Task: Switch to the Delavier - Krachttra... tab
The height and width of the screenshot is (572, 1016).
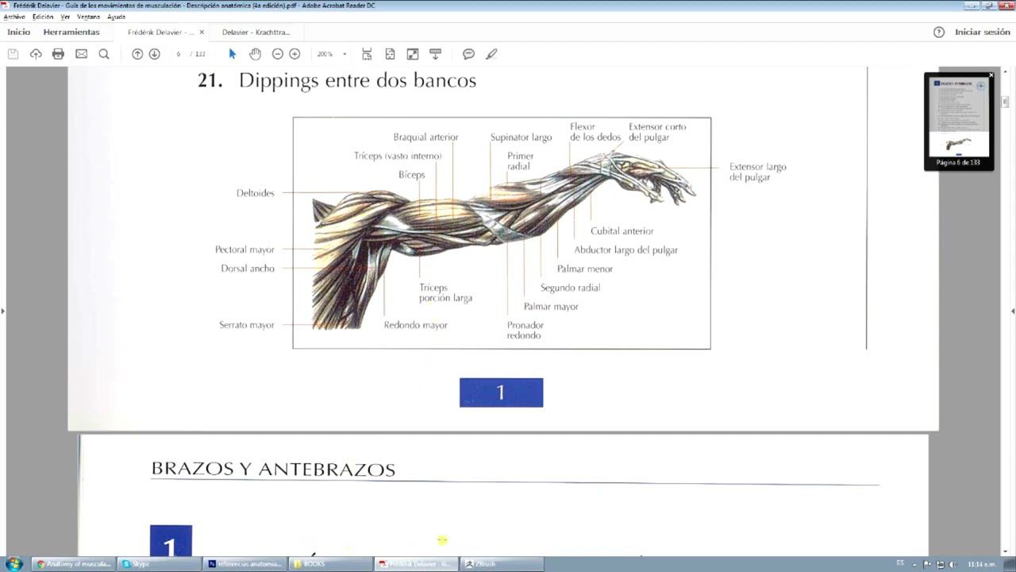Action: coord(256,33)
